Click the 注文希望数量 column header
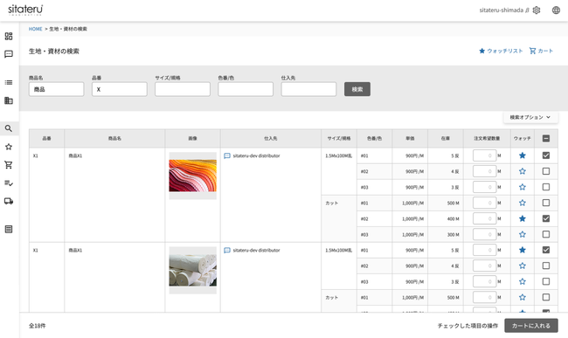Screen dimensions: 568x338 pos(487,139)
